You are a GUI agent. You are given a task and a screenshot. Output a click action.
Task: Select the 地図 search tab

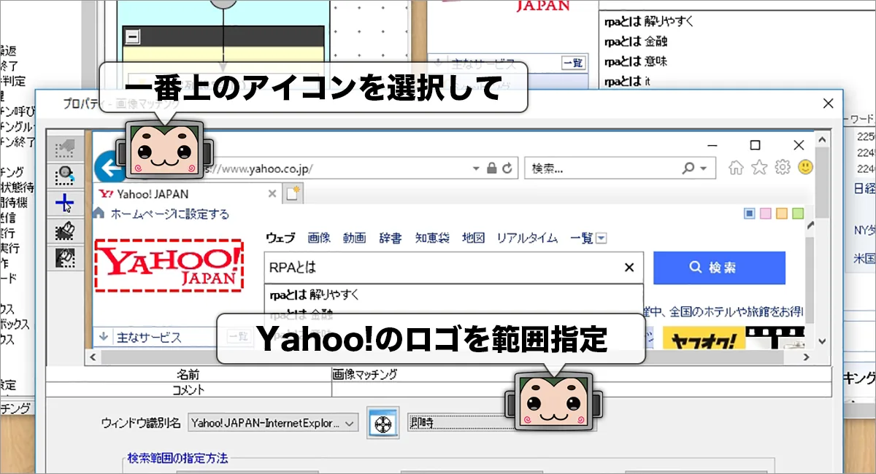(473, 238)
